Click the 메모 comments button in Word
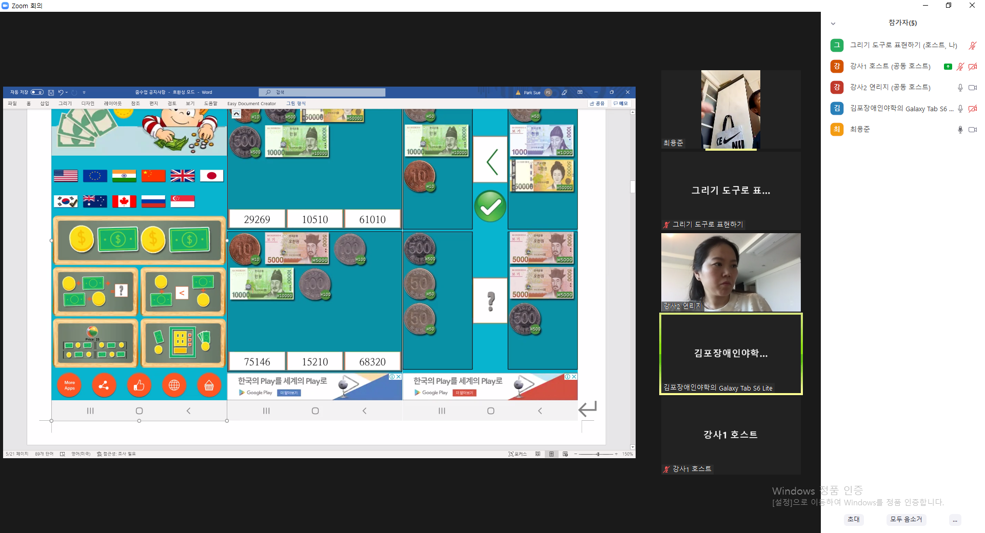 (x=621, y=104)
